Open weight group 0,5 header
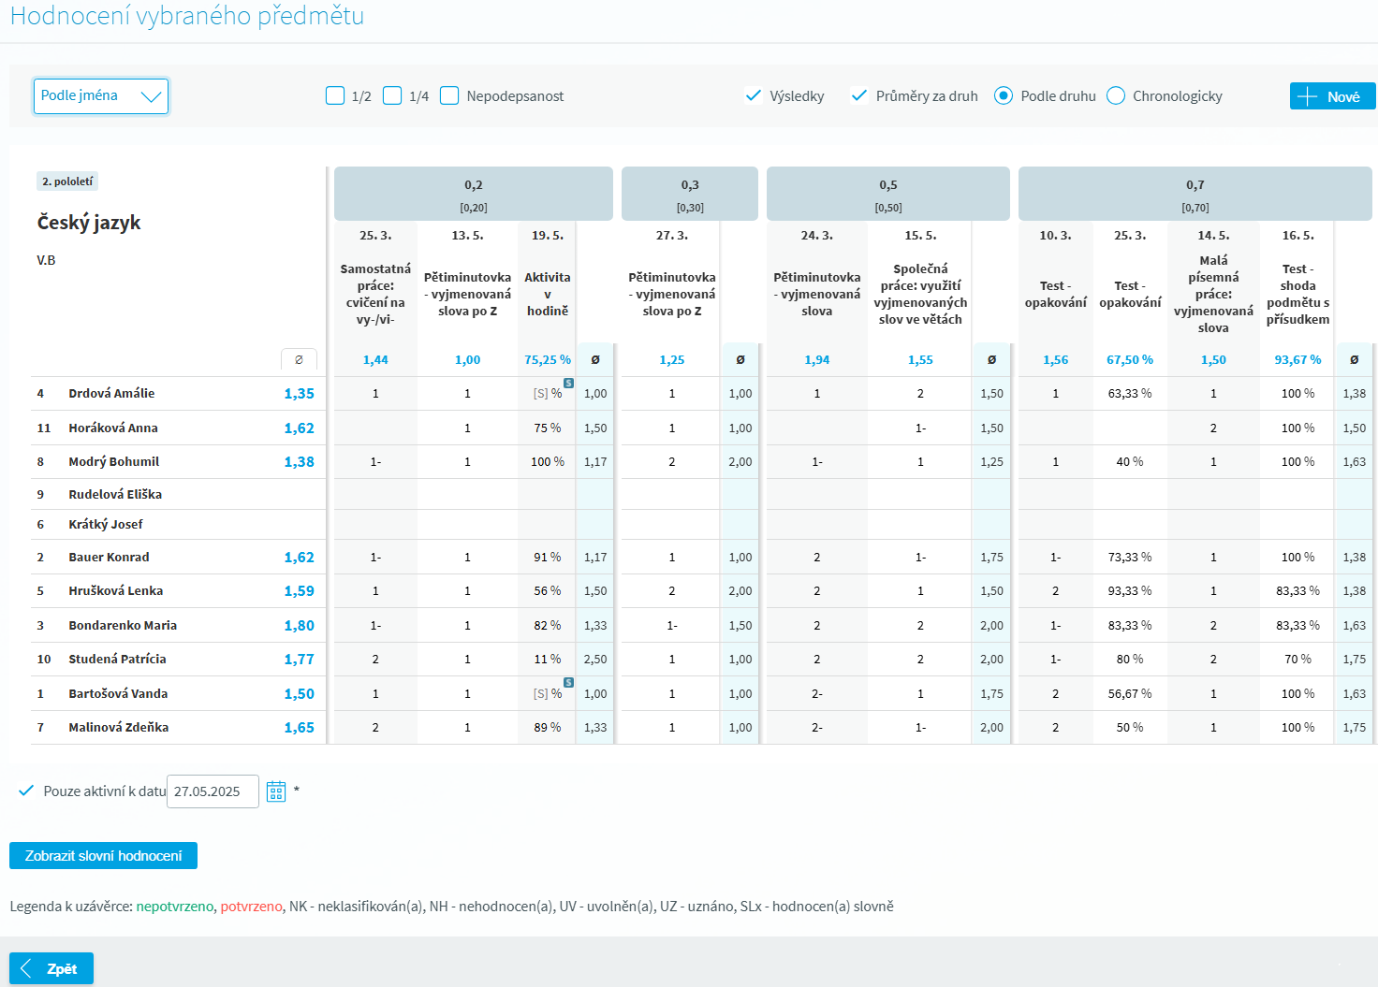 888,194
